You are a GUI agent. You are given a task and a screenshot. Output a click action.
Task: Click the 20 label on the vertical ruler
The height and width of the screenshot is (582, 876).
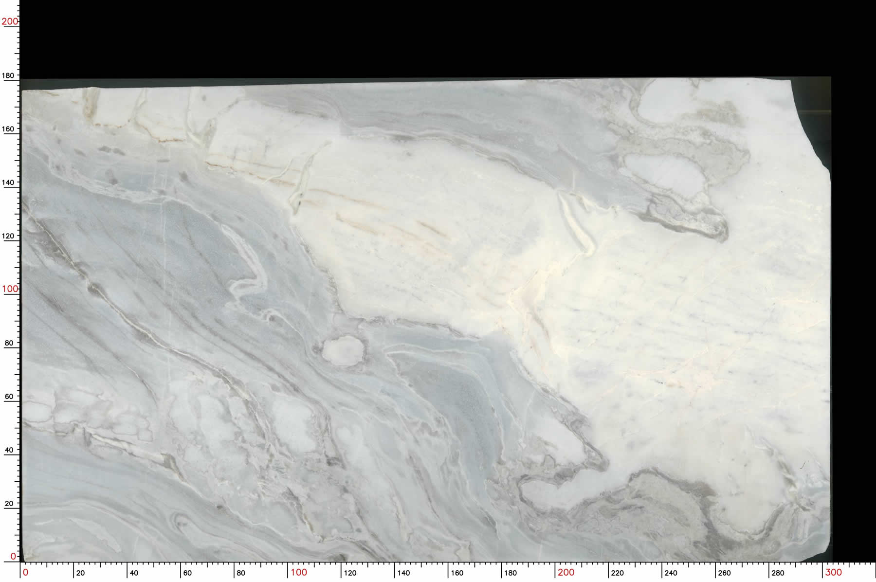point(9,504)
